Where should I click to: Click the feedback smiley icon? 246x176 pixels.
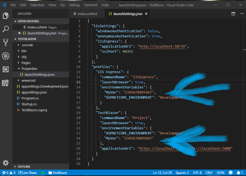click(x=230, y=173)
